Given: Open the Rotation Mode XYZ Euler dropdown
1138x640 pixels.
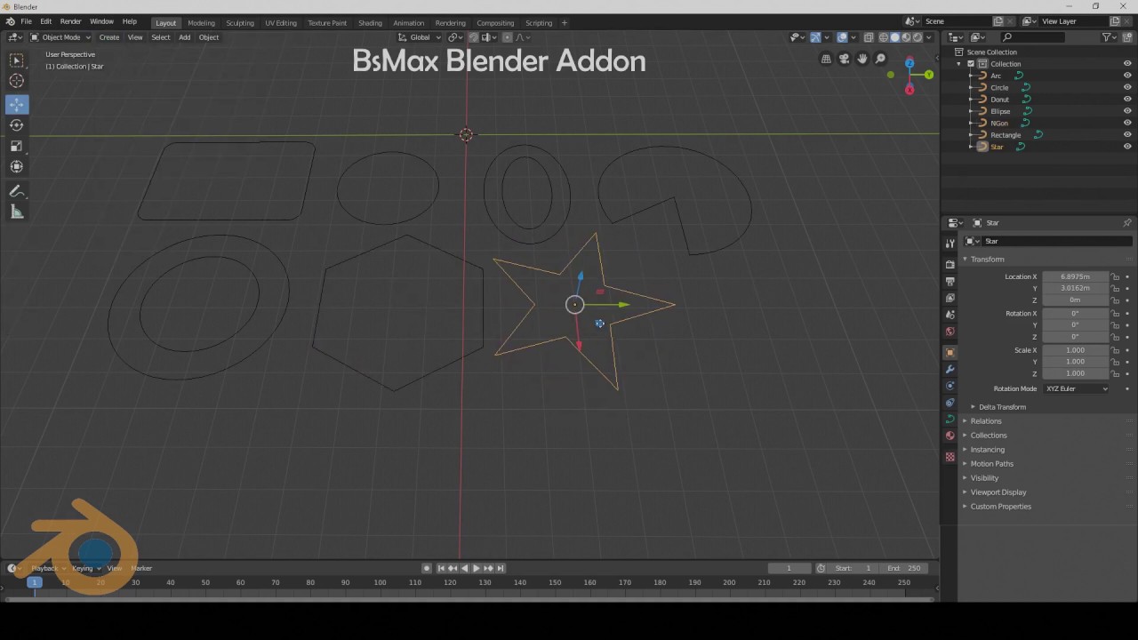Looking at the screenshot, I should coord(1077,388).
